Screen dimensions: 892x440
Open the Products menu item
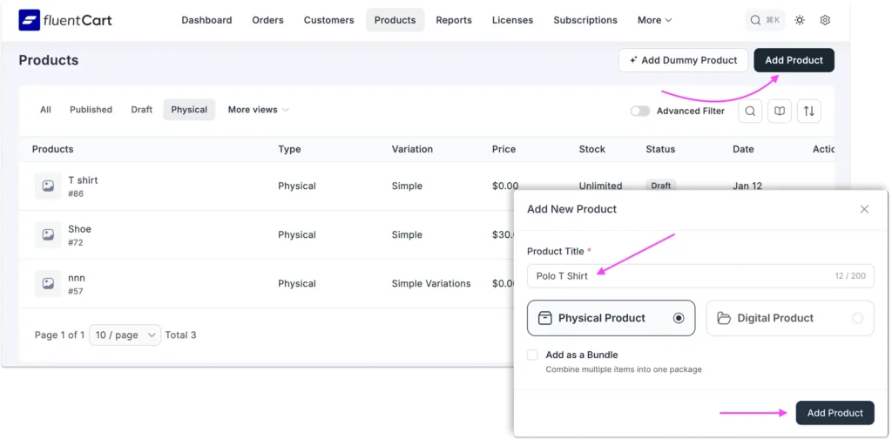click(x=395, y=20)
